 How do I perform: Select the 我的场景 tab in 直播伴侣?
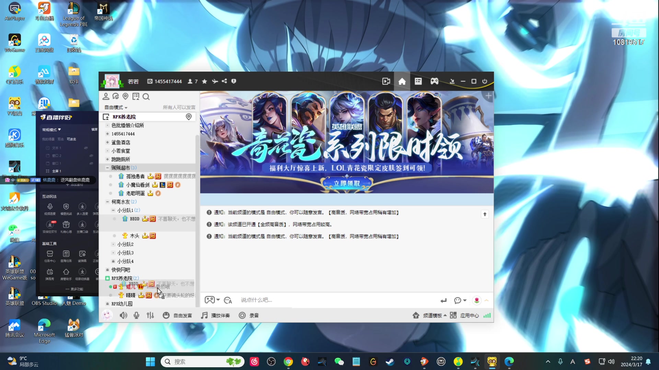pos(48,139)
